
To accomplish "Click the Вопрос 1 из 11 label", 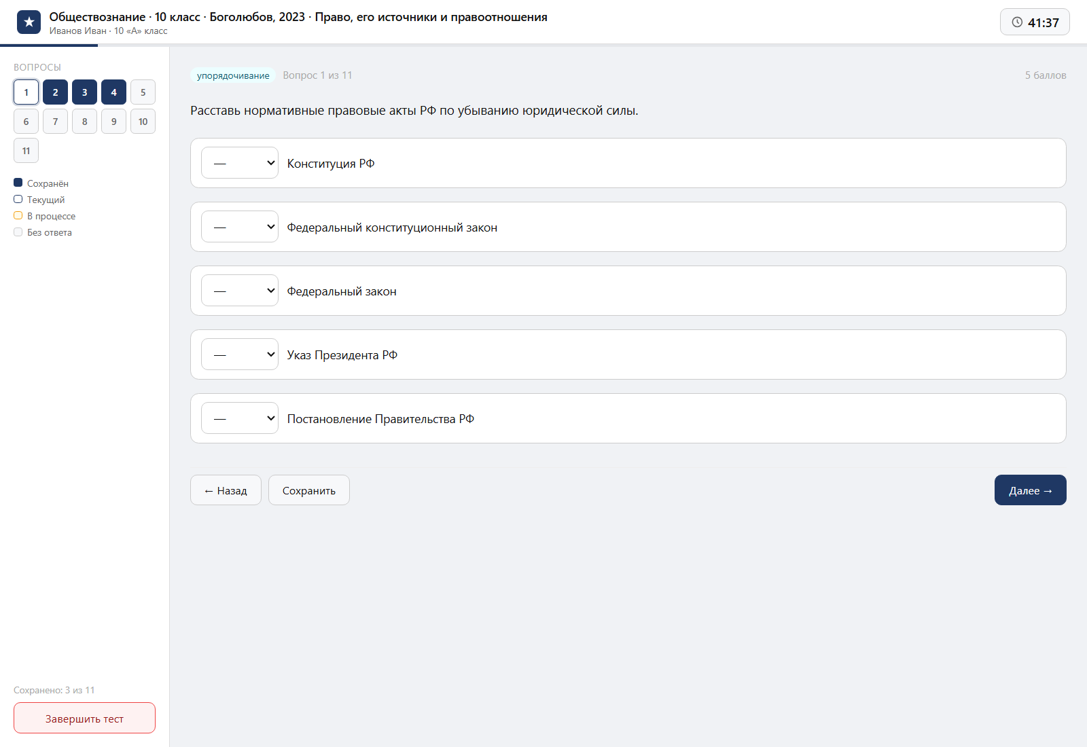I will click(317, 75).
